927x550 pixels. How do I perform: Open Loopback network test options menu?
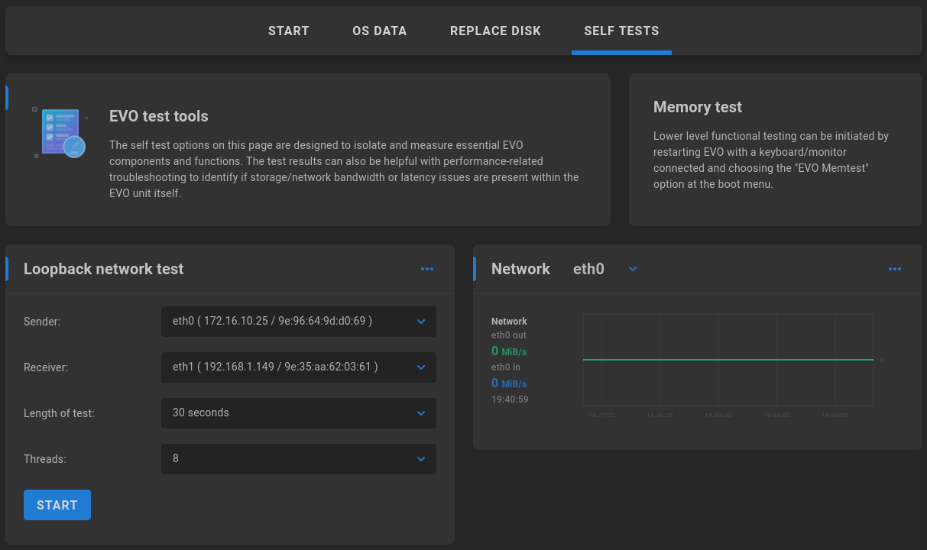(427, 269)
